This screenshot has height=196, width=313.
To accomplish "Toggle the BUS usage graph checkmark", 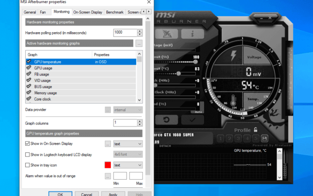I will 29,86.
